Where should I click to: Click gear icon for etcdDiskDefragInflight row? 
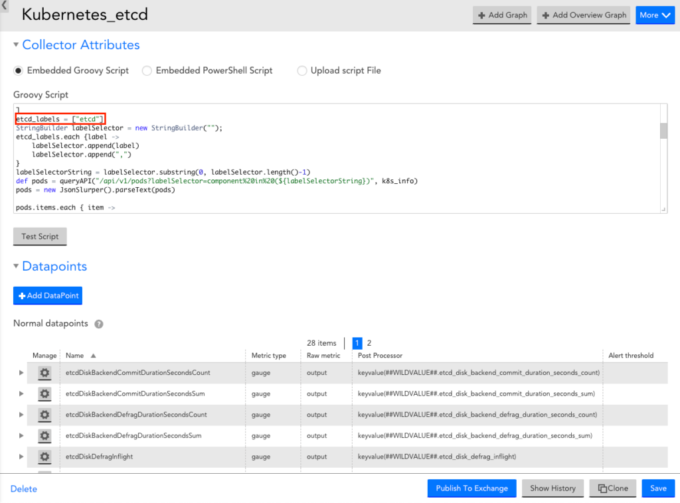coord(44,457)
